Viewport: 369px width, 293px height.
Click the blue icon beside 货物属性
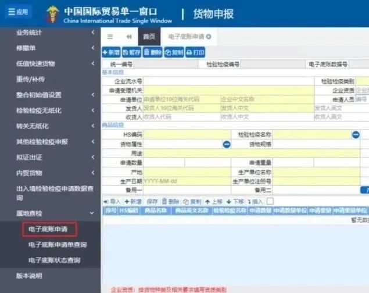point(227,144)
